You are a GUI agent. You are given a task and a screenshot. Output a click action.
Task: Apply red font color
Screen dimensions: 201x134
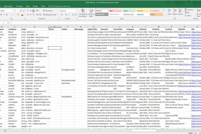pos(22,15)
